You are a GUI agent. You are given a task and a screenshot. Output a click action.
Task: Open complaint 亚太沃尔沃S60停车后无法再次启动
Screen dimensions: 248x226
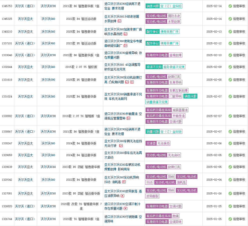tap(123, 155)
